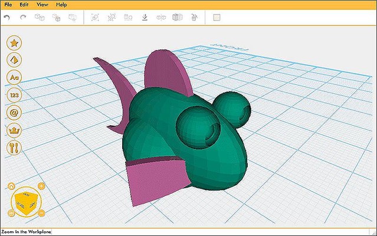Open the Aa letters shape category
377x236 pixels.
pyautogui.click(x=14, y=77)
